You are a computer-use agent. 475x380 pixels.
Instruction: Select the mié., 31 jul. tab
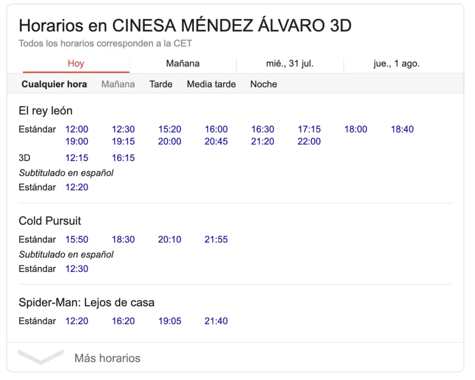(x=290, y=64)
